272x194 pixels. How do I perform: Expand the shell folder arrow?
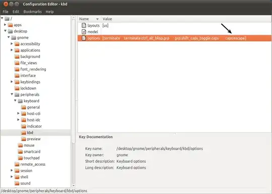click(x=12, y=177)
